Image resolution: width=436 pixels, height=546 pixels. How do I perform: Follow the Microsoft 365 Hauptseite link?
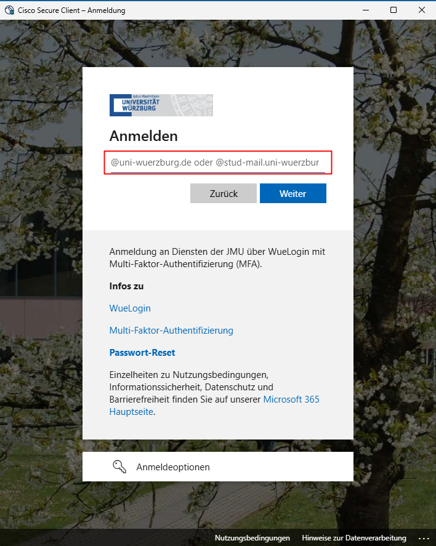(x=291, y=399)
